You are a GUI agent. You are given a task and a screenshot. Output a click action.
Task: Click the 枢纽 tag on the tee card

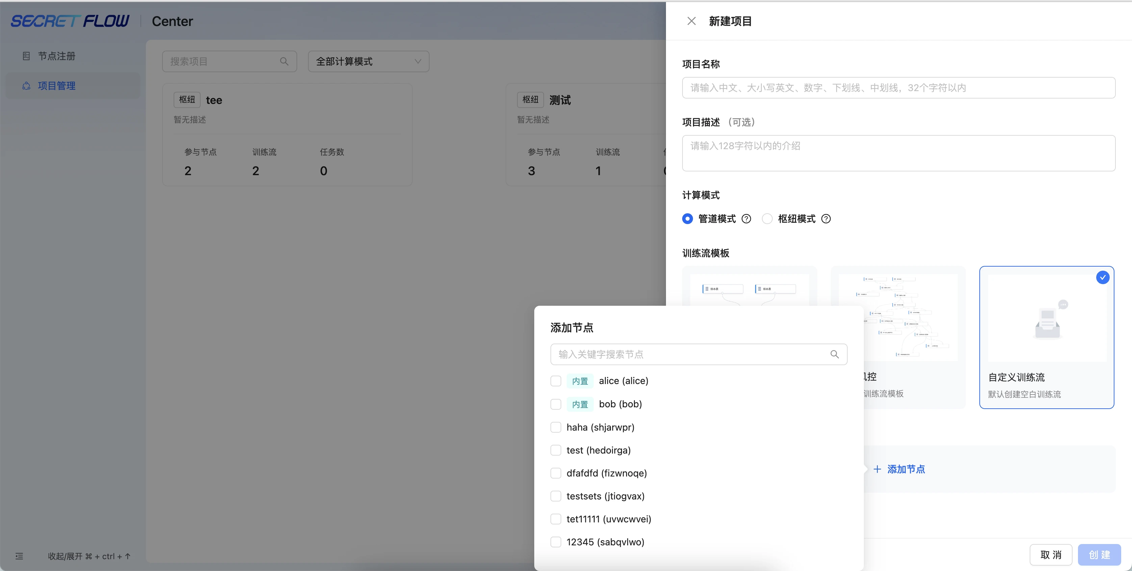click(x=187, y=100)
